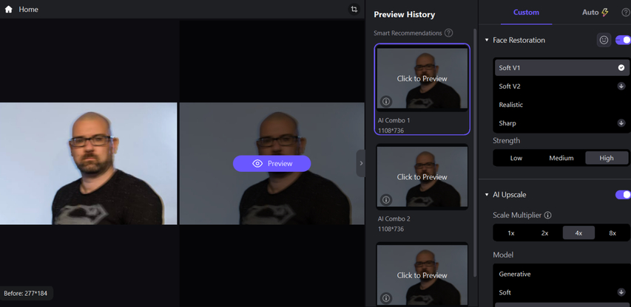Preview the third recommendation thumbnail

pos(422,275)
